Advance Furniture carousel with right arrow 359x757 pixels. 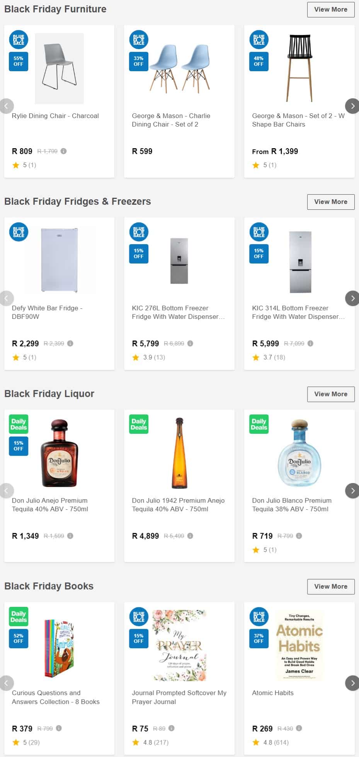(x=352, y=106)
